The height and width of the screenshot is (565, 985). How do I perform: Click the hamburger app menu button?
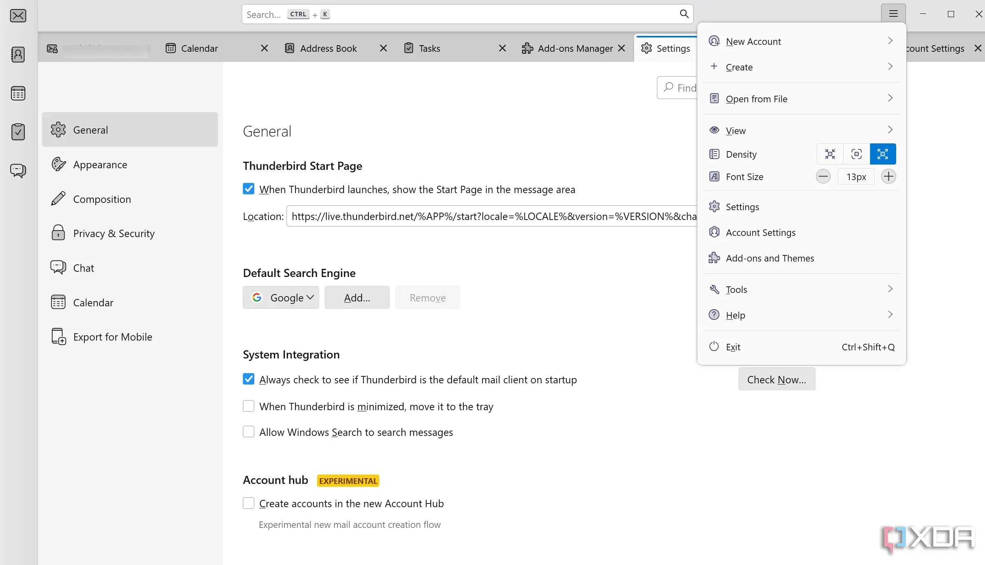[893, 14]
